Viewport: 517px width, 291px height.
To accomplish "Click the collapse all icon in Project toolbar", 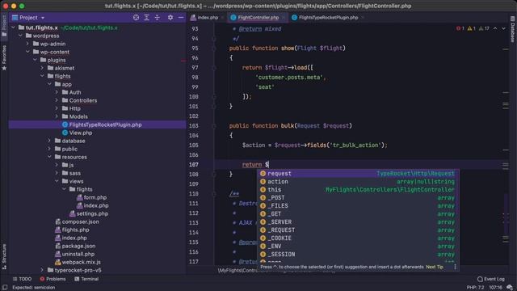I will [x=158, y=18].
